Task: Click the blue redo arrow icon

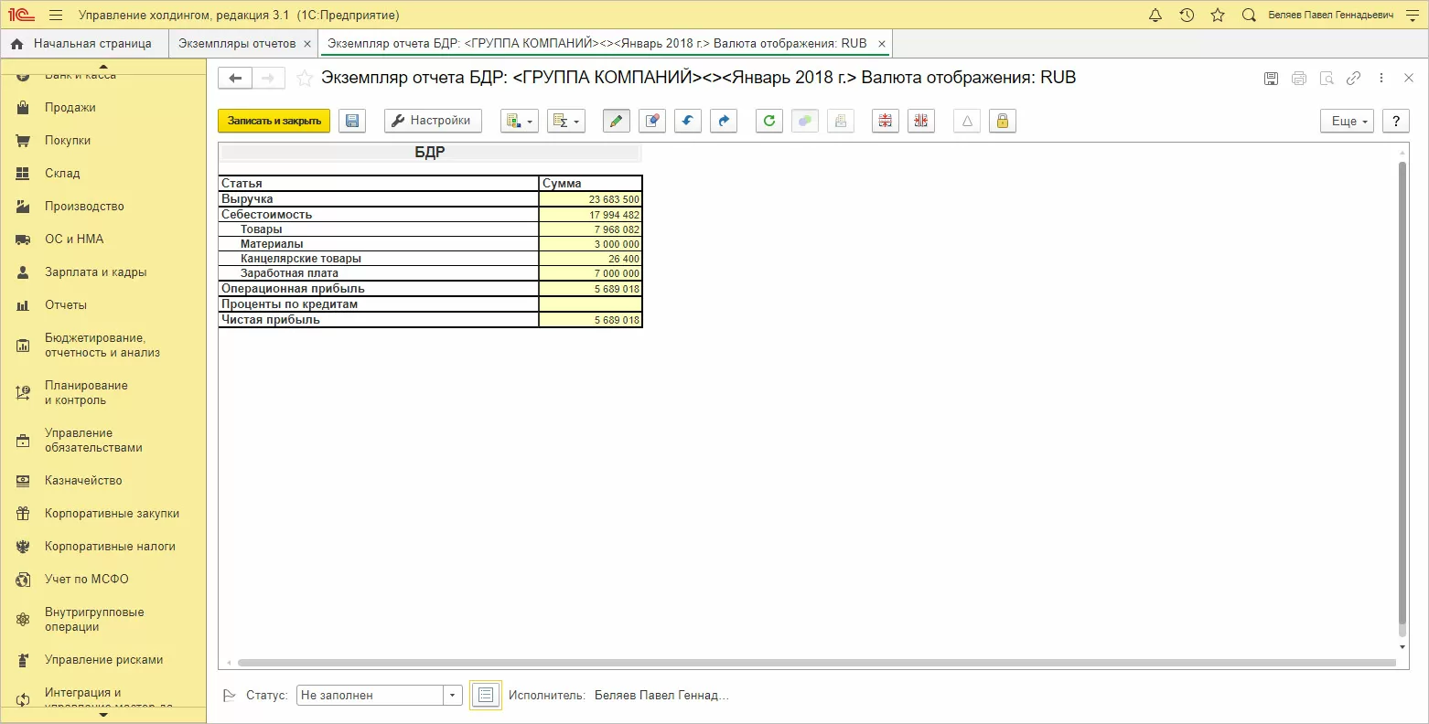Action: 724,121
